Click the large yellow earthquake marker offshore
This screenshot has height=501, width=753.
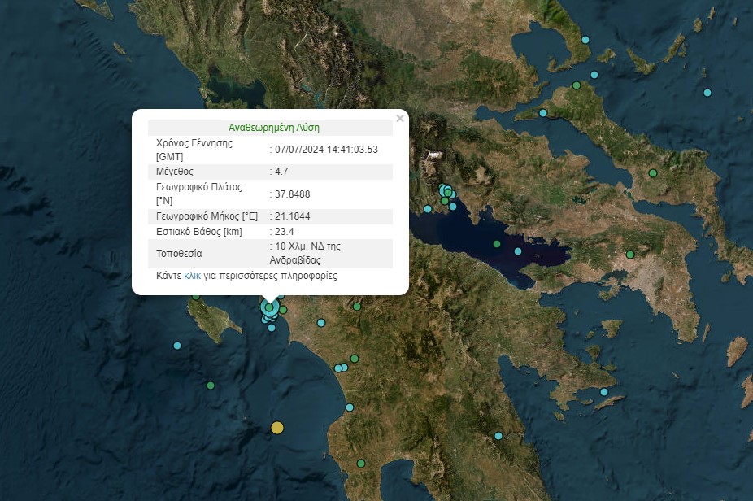[277, 428]
